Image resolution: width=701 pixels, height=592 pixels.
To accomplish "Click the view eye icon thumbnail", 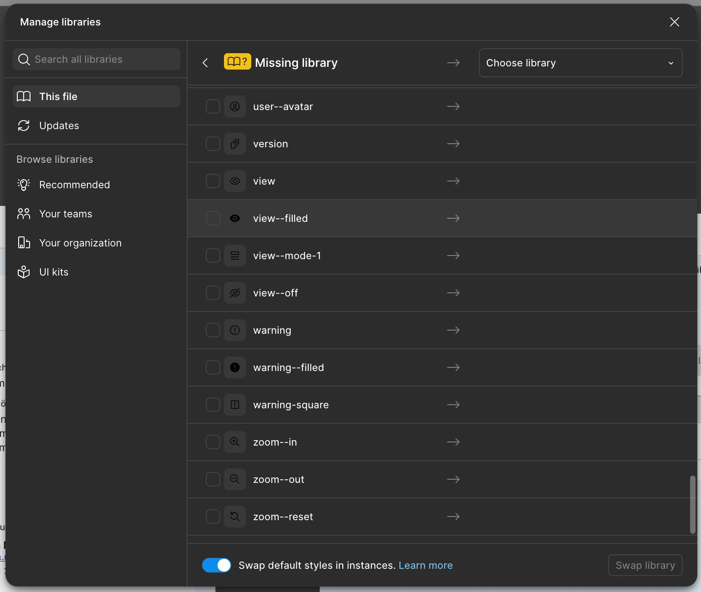I will tap(235, 181).
